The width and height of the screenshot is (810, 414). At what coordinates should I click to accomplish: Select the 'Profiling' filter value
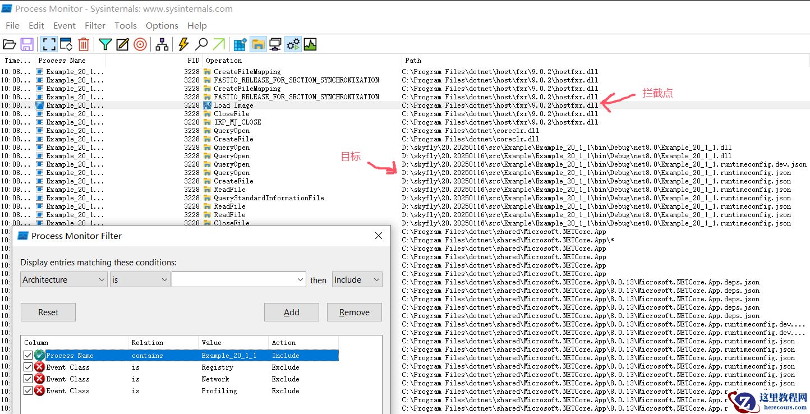[219, 390]
